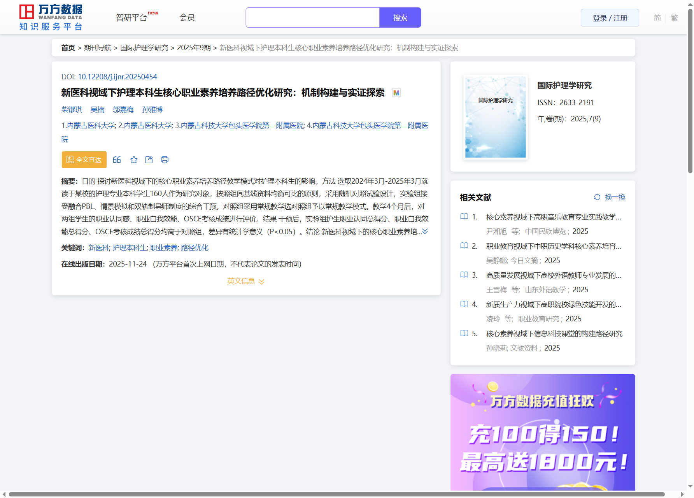Click the share article icon
694x498 pixels.
(x=149, y=160)
